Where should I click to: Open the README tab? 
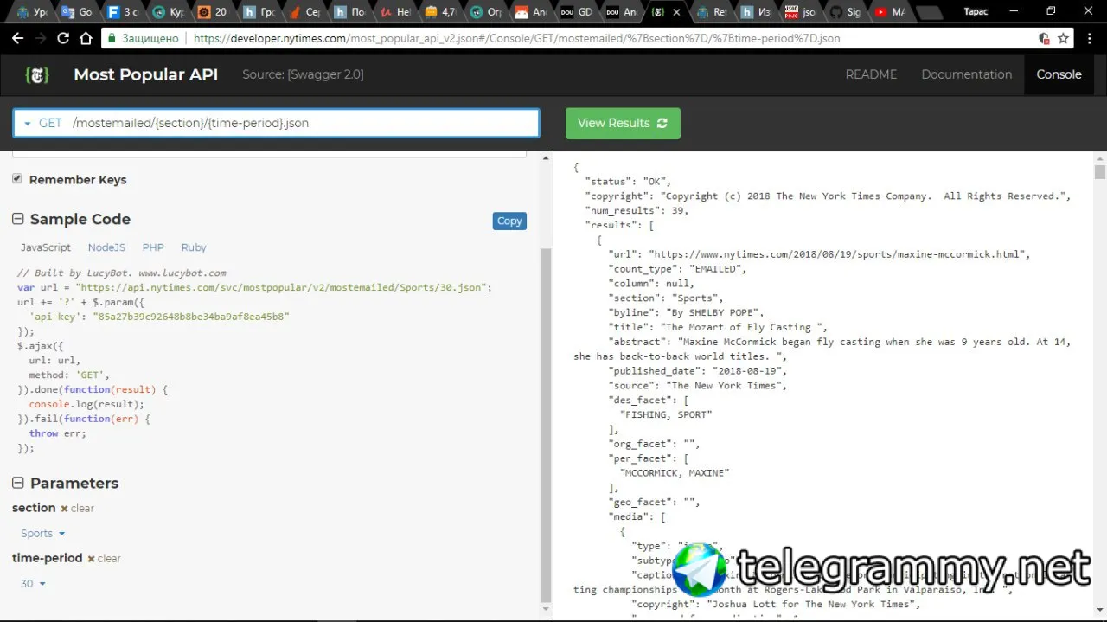tap(871, 74)
